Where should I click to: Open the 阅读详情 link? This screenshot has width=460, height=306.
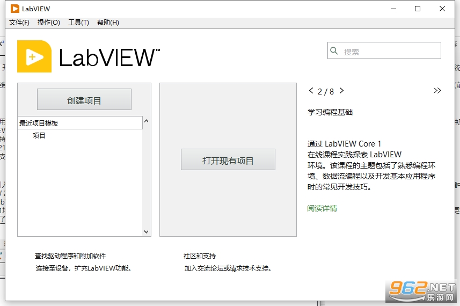322,208
